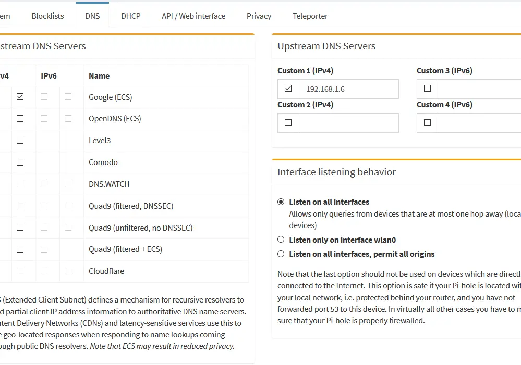Click the Cloudflare server name
The image size is (521, 365).
pos(106,271)
